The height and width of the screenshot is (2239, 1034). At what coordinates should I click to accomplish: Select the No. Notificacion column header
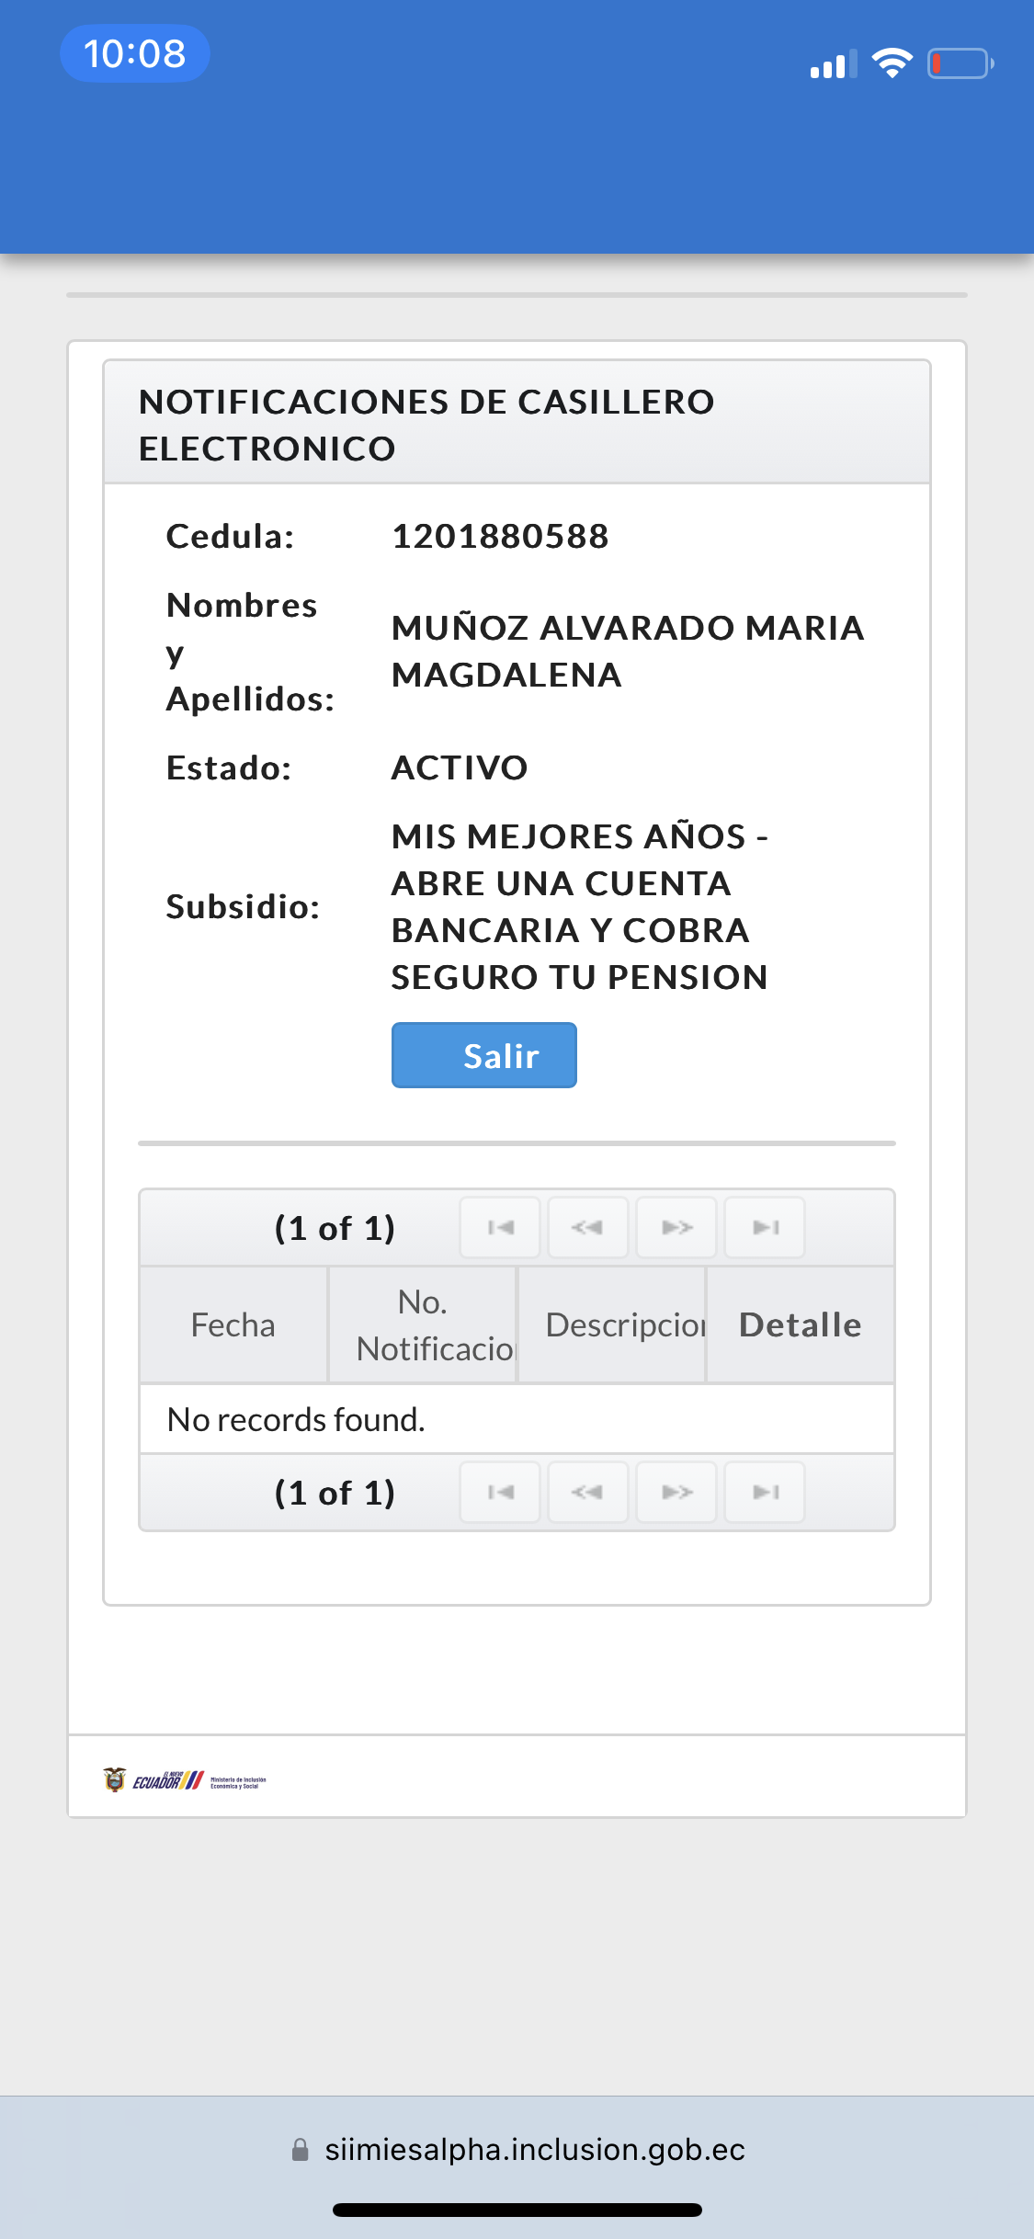[x=423, y=1324]
